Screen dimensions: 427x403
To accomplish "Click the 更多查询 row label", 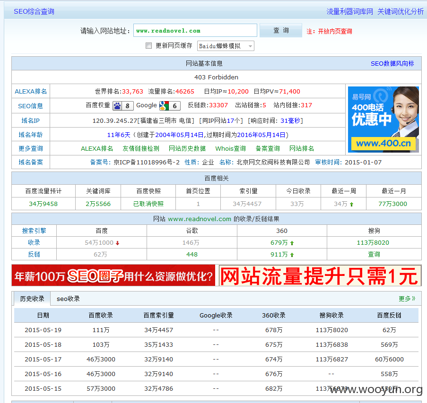I will coord(30,148).
